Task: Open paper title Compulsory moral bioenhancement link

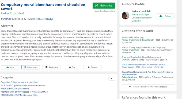Action: pos(43,6)
